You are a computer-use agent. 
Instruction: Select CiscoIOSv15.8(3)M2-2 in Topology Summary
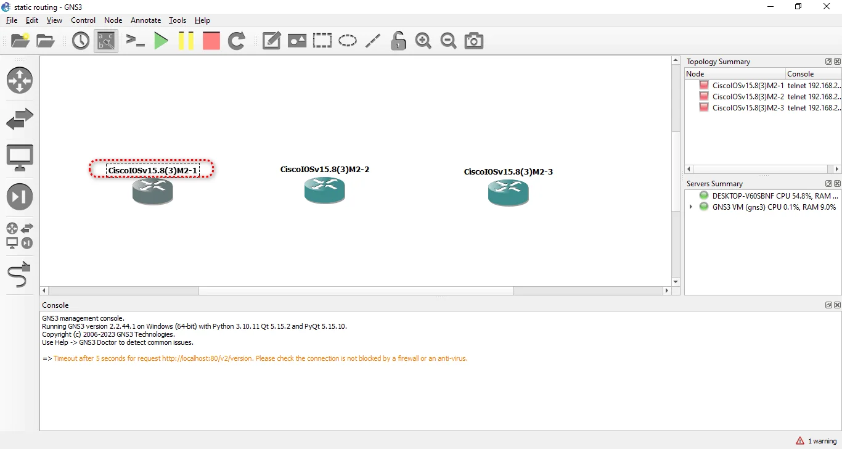tap(748, 97)
